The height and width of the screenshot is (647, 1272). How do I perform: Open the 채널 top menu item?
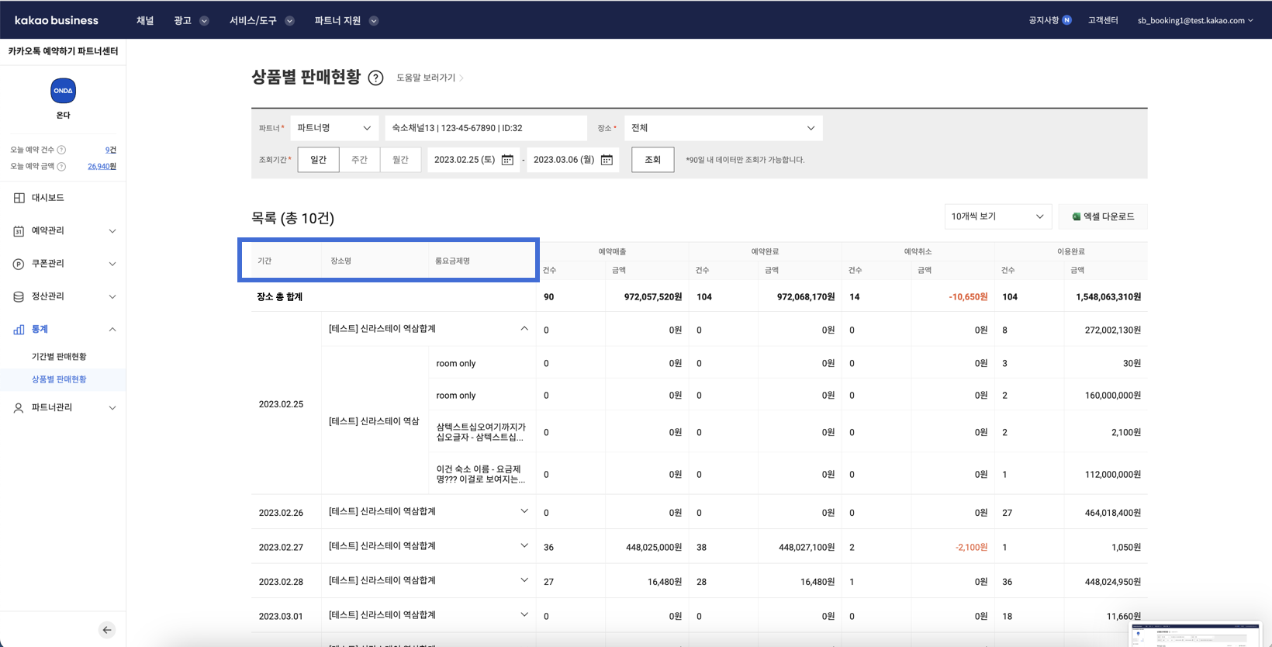145,21
